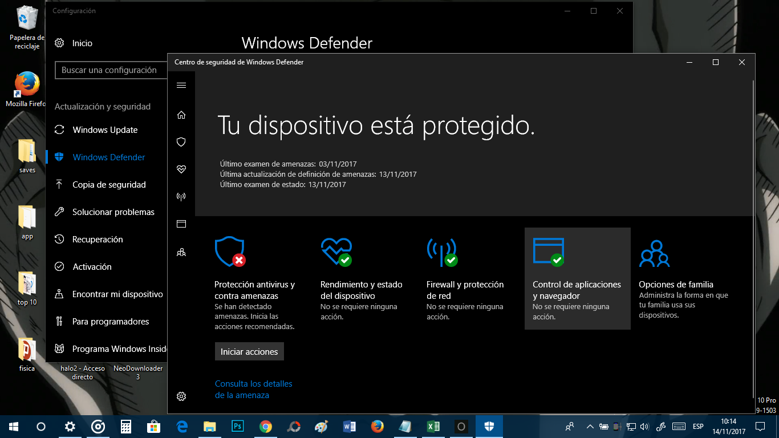Change ESP input language in tray
The height and width of the screenshot is (438, 779).
click(x=698, y=427)
